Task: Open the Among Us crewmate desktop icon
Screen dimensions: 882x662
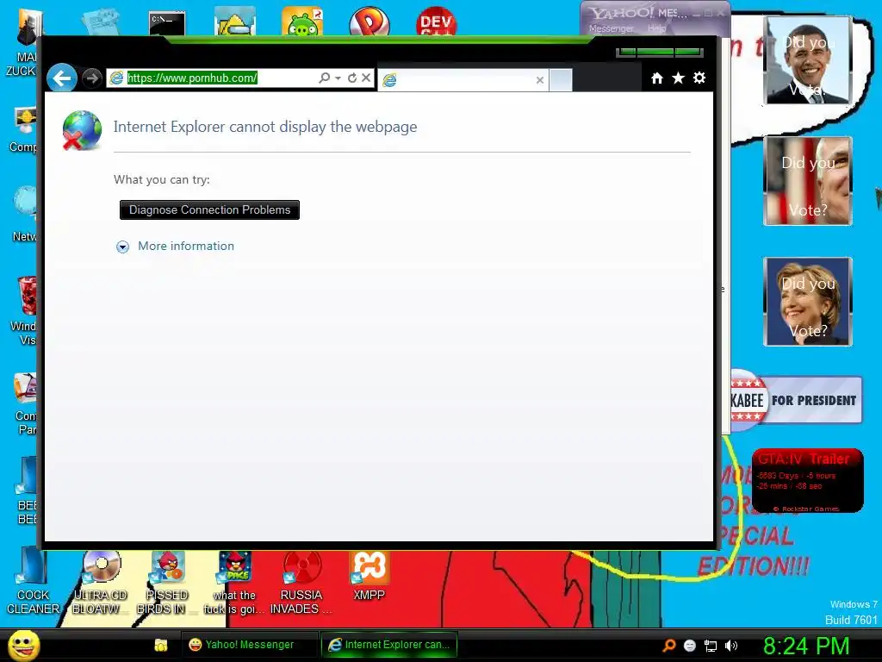Action: point(235,22)
